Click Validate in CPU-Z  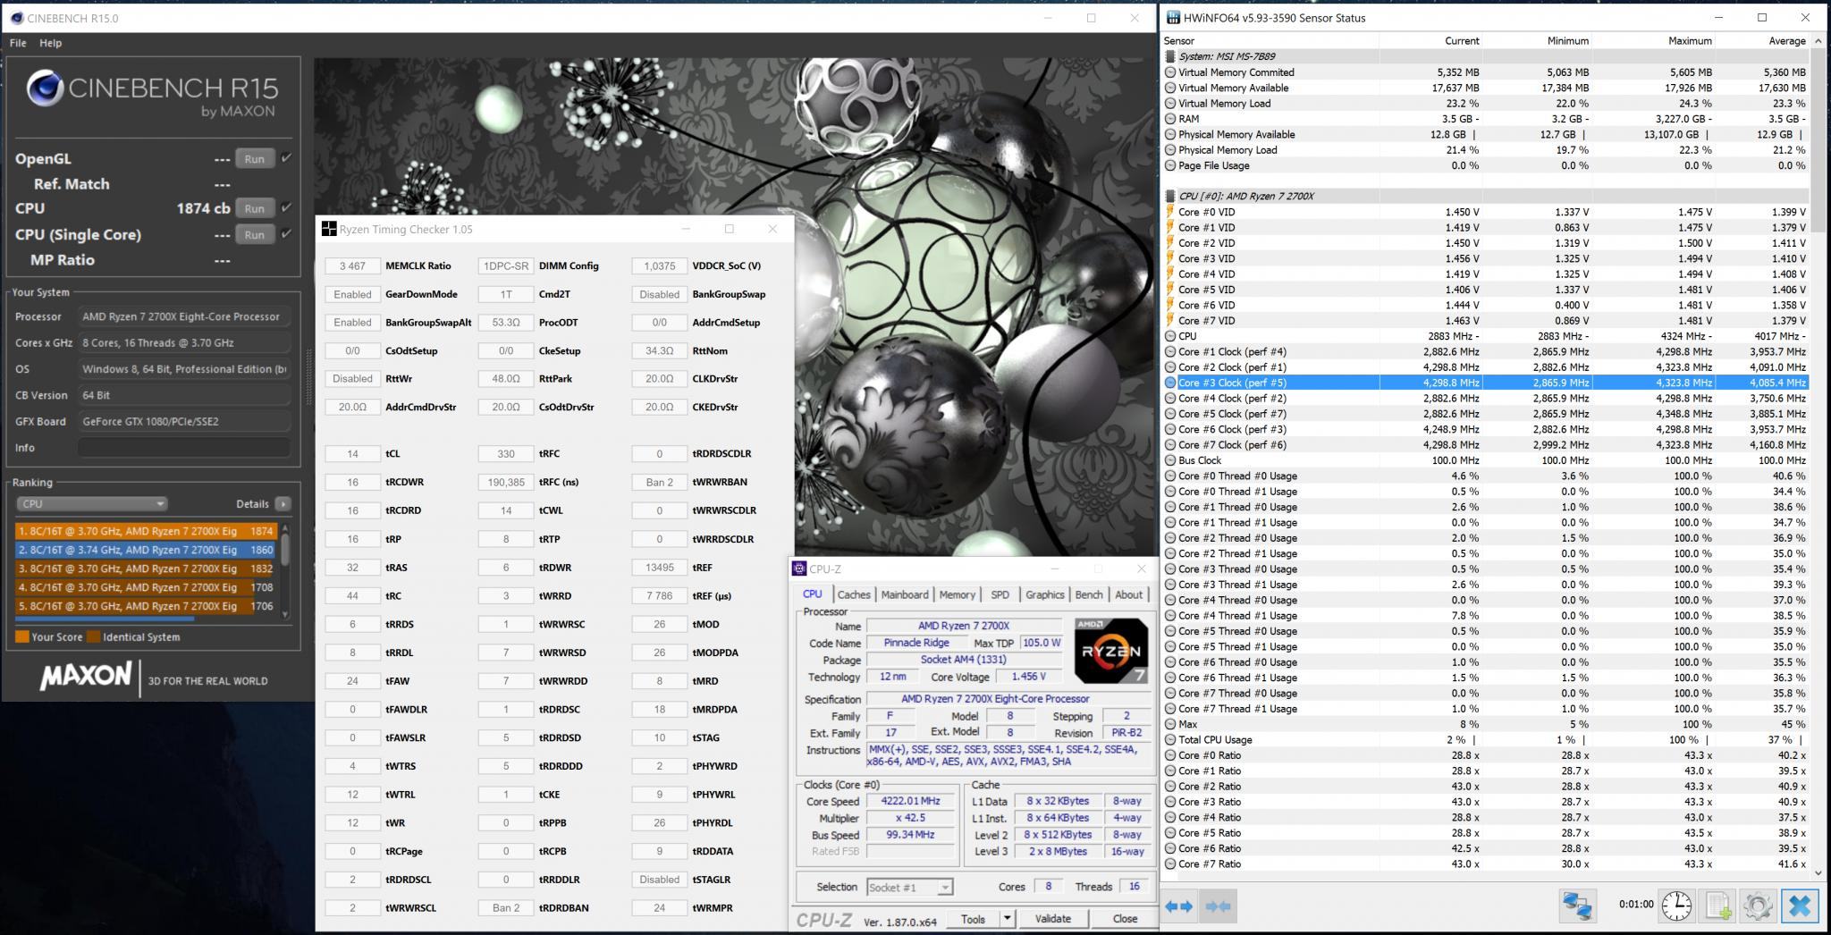[x=1052, y=918]
